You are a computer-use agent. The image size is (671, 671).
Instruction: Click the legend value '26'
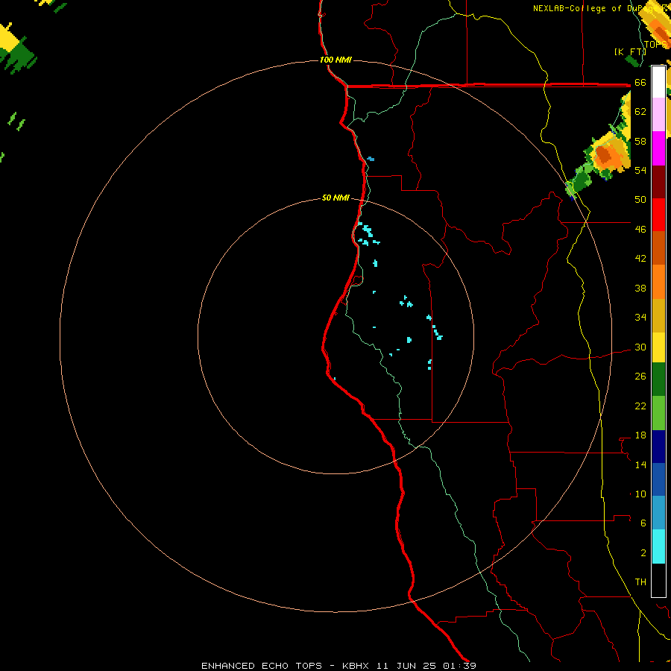click(640, 377)
